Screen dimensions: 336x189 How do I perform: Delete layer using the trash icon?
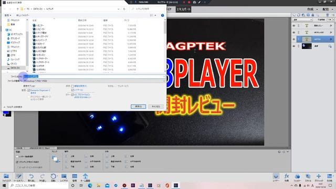[328, 15]
